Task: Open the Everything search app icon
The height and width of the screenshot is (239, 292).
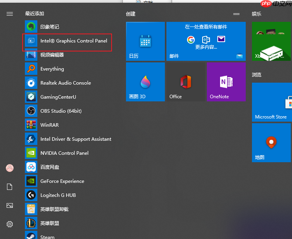Action: pyautogui.click(x=31, y=69)
